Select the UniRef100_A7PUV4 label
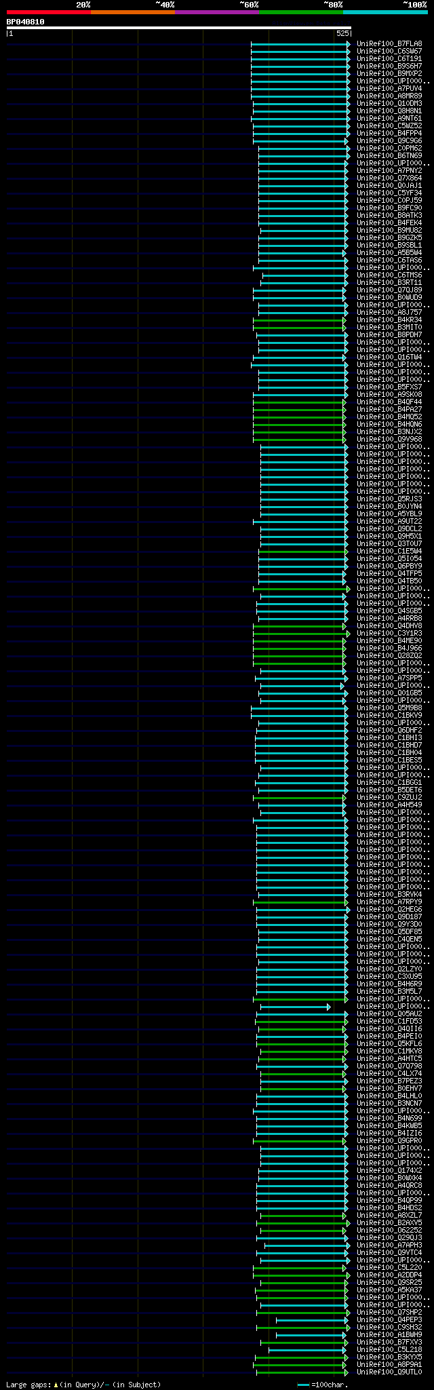This screenshot has width=434, height=1390. click(x=389, y=88)
